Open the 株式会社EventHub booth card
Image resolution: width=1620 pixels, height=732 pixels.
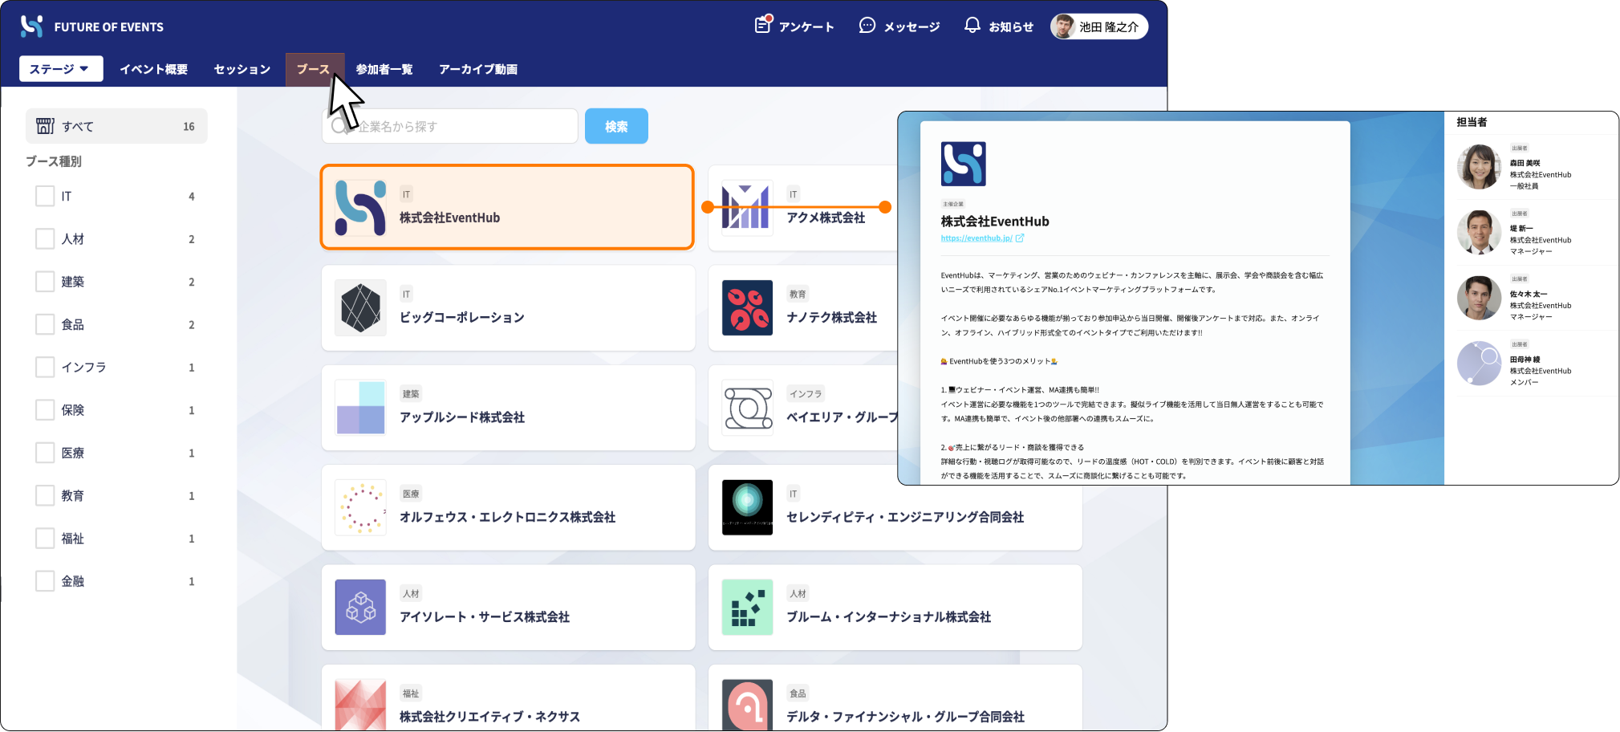[507, 207]
